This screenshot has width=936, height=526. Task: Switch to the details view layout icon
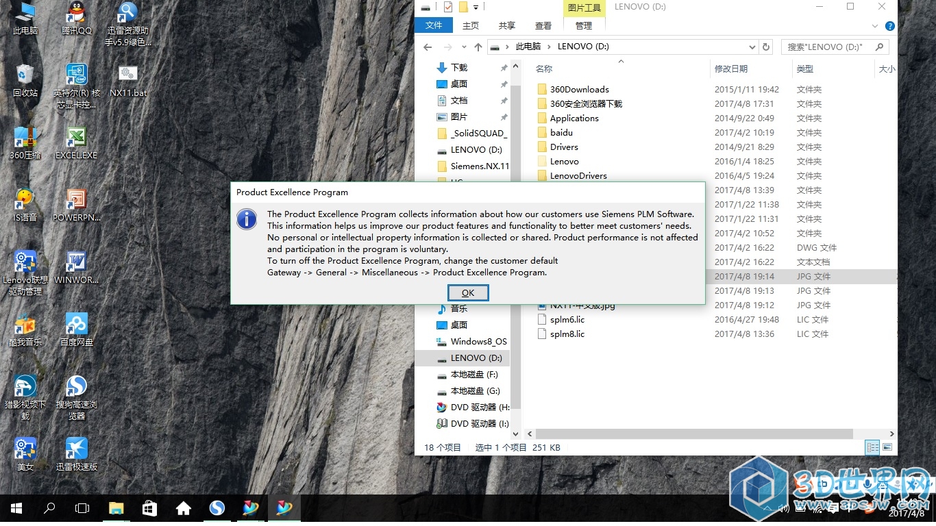click(872, 447)
